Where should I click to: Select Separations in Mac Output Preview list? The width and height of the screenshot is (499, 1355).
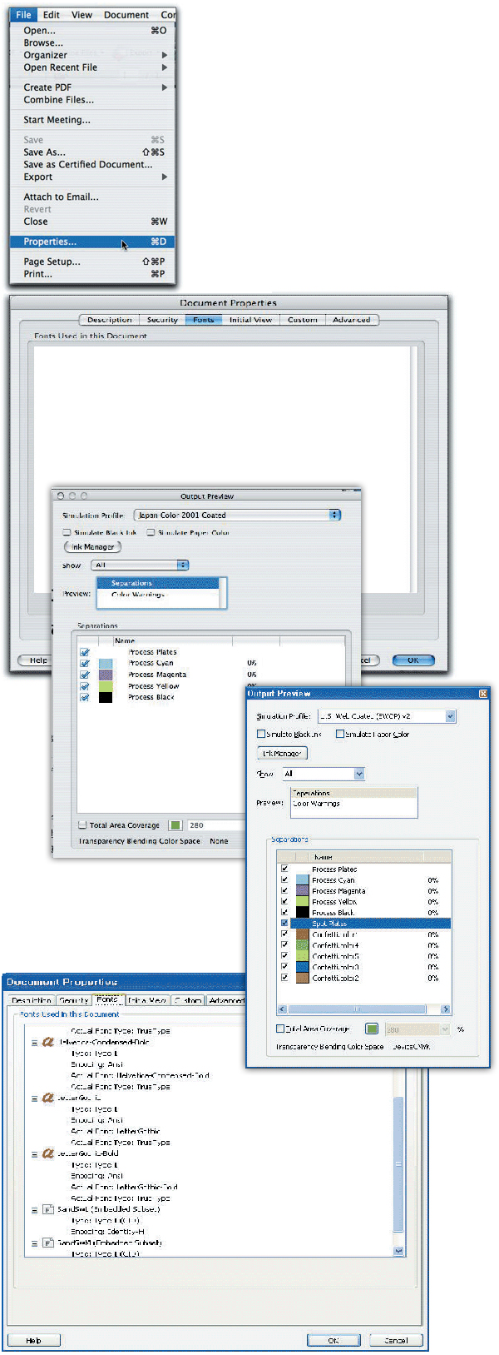(158, 583)
